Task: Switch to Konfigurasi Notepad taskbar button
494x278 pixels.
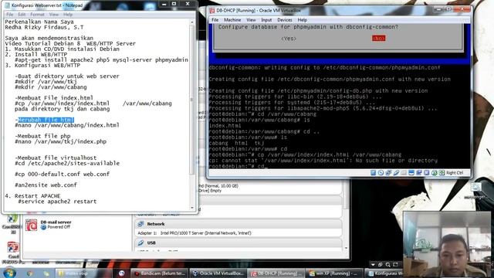Action: click(385, 273)
